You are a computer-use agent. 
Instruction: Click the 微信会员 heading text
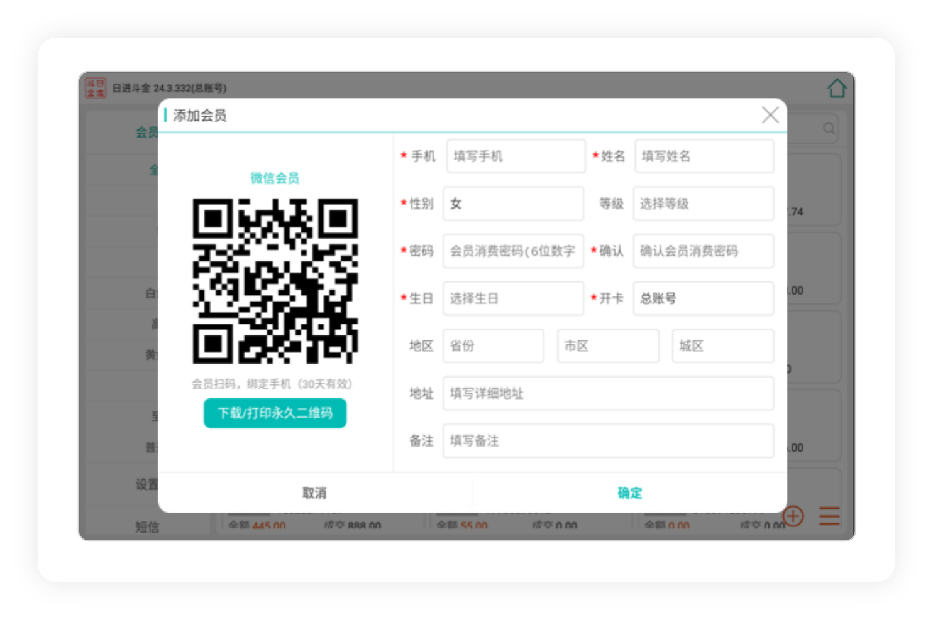click(x=275, y=178)
